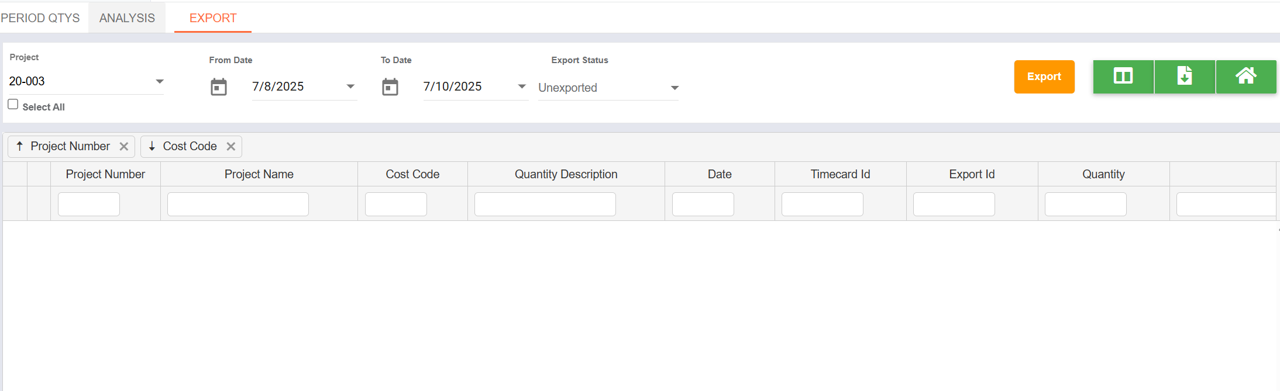The height and width of the screenshot is (391, 1280).
Task: Toggle Cost Code descending sort arrow
Action: [x=152, y=146]
